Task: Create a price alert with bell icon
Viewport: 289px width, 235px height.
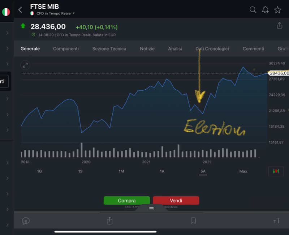Action: pos(265,10)
